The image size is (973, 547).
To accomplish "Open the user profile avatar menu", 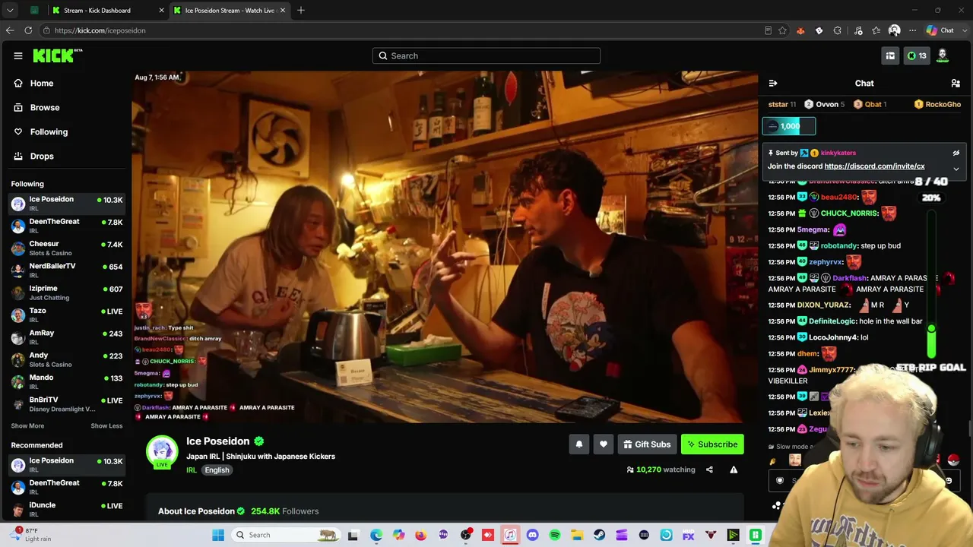I will pos(943,55).
